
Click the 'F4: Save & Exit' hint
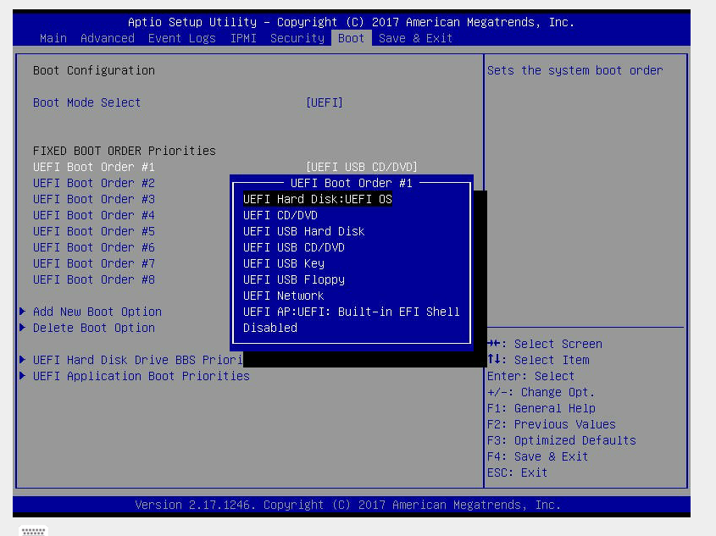click(x=537, y=456)
